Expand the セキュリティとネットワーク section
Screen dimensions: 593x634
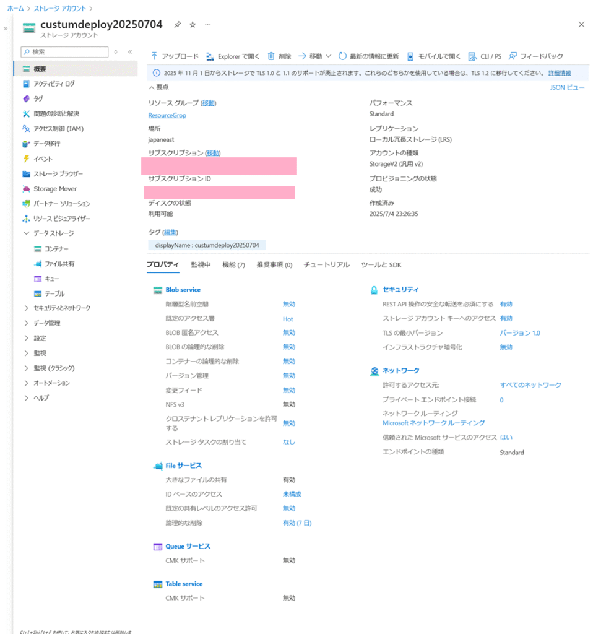[26, 308]
